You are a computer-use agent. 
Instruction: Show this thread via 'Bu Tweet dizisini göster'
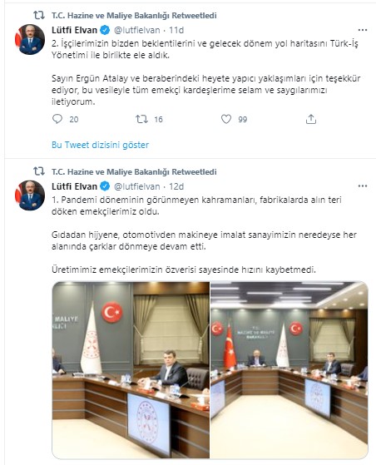pos(100,145)
